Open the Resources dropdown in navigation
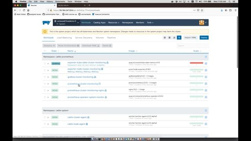Screen dimensions: 251x141 [x=114, y=23]
